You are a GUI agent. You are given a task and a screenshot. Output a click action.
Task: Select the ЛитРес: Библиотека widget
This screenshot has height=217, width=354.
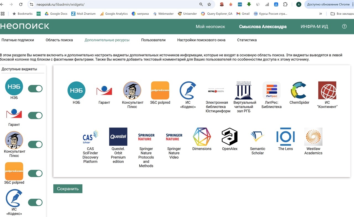click(x=271, y=90)
